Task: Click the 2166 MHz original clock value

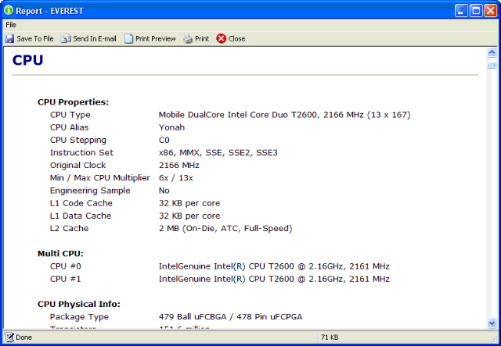Action: coord(179,165)
